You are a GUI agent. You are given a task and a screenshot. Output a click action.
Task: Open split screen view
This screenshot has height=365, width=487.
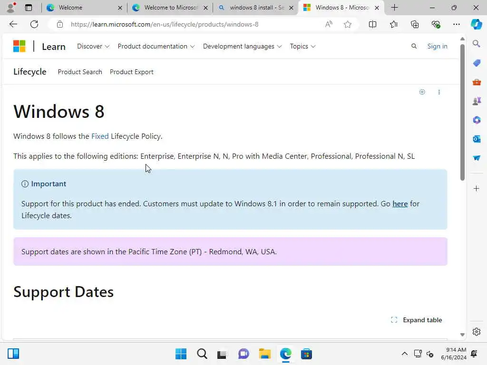point(372,24)
